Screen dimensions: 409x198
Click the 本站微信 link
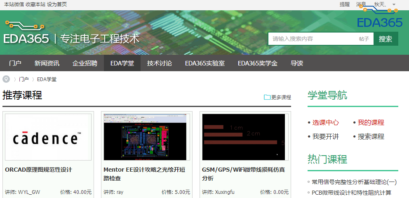click(14, 5)
